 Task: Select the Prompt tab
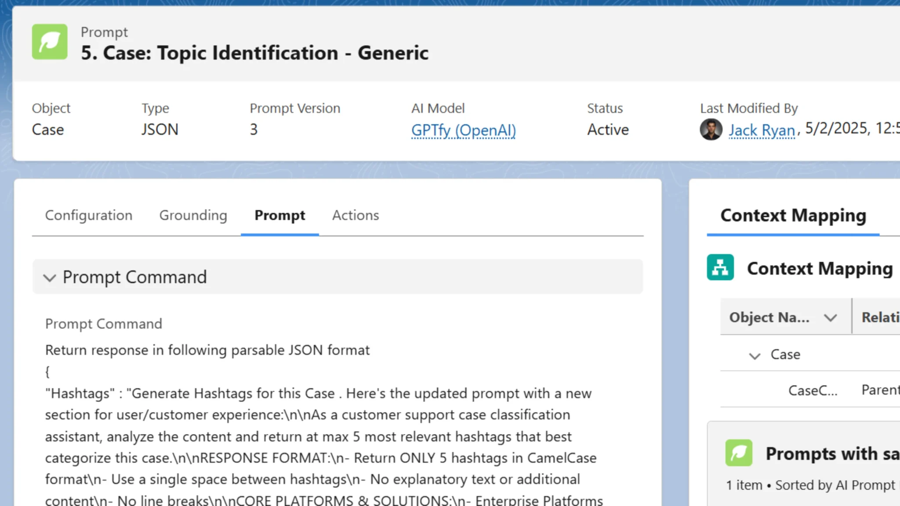click(280, 215)
